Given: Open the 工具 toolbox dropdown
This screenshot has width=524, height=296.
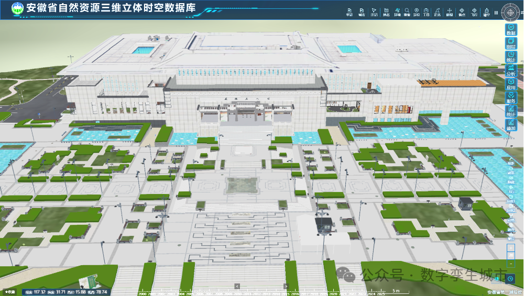Looking at the screenshot, I should click(x=426, y=12).
